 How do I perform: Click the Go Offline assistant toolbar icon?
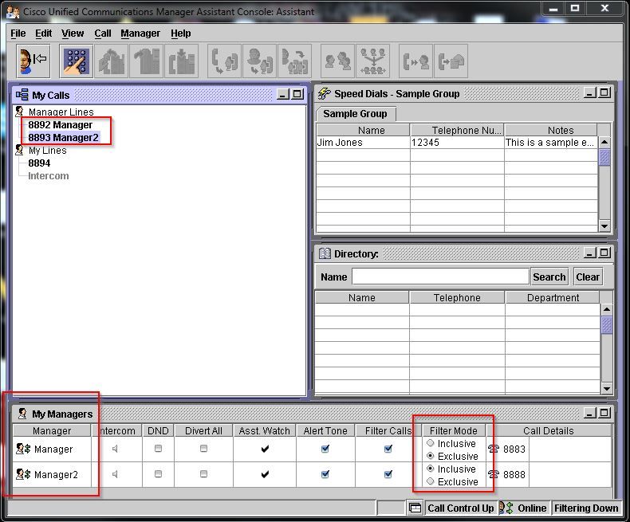pyautogui.click(x=33, y=61)
